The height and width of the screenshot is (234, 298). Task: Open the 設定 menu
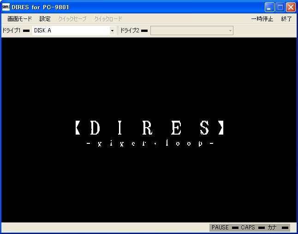coord(45,19)
